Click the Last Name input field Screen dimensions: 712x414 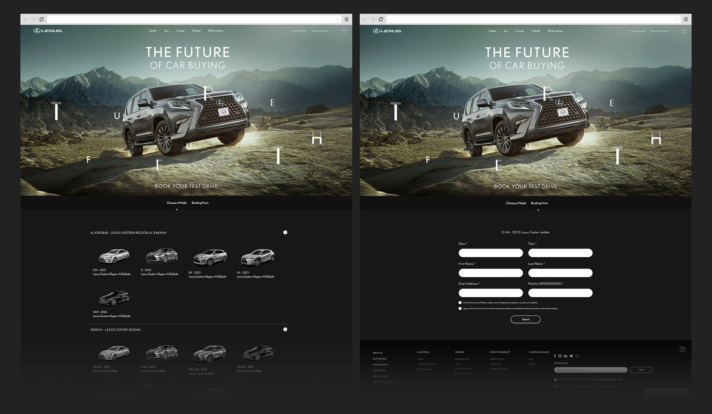click(560, 273)
